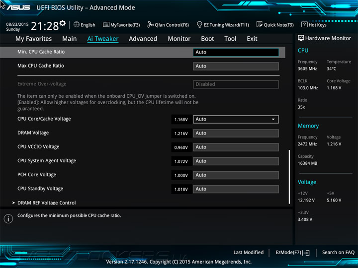Click the Qfan Control fan icon

click(x=150, y=24)
